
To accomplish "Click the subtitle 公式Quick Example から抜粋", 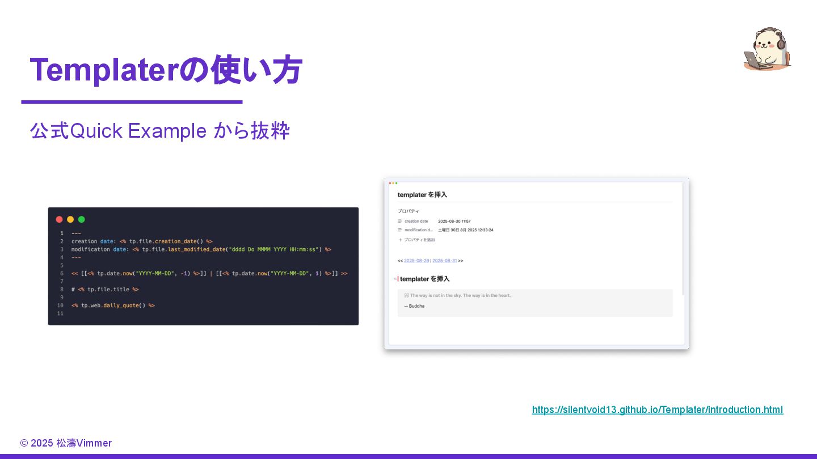I will [x=160, y=131].
